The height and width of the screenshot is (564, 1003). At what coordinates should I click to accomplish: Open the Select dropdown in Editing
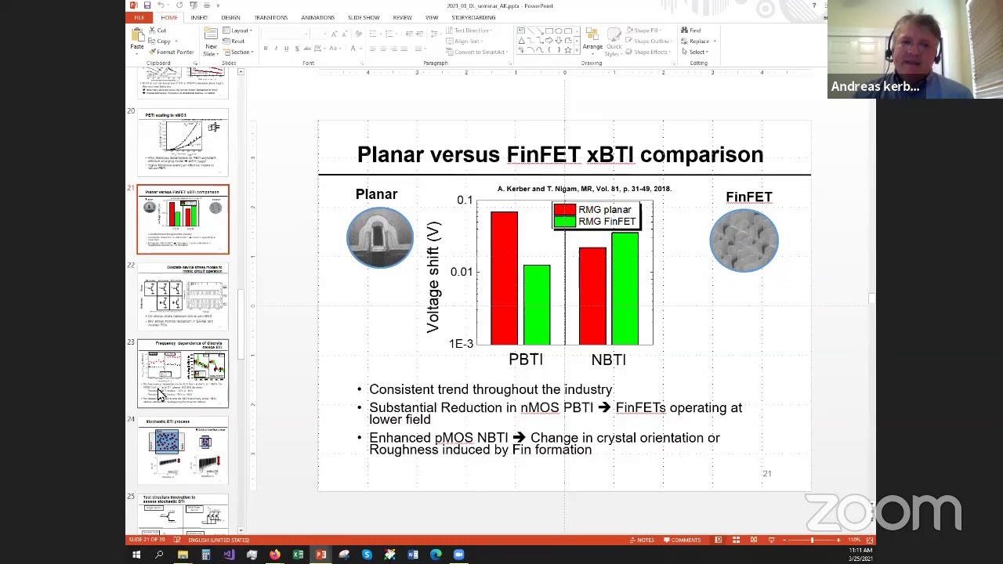[695, 52]
